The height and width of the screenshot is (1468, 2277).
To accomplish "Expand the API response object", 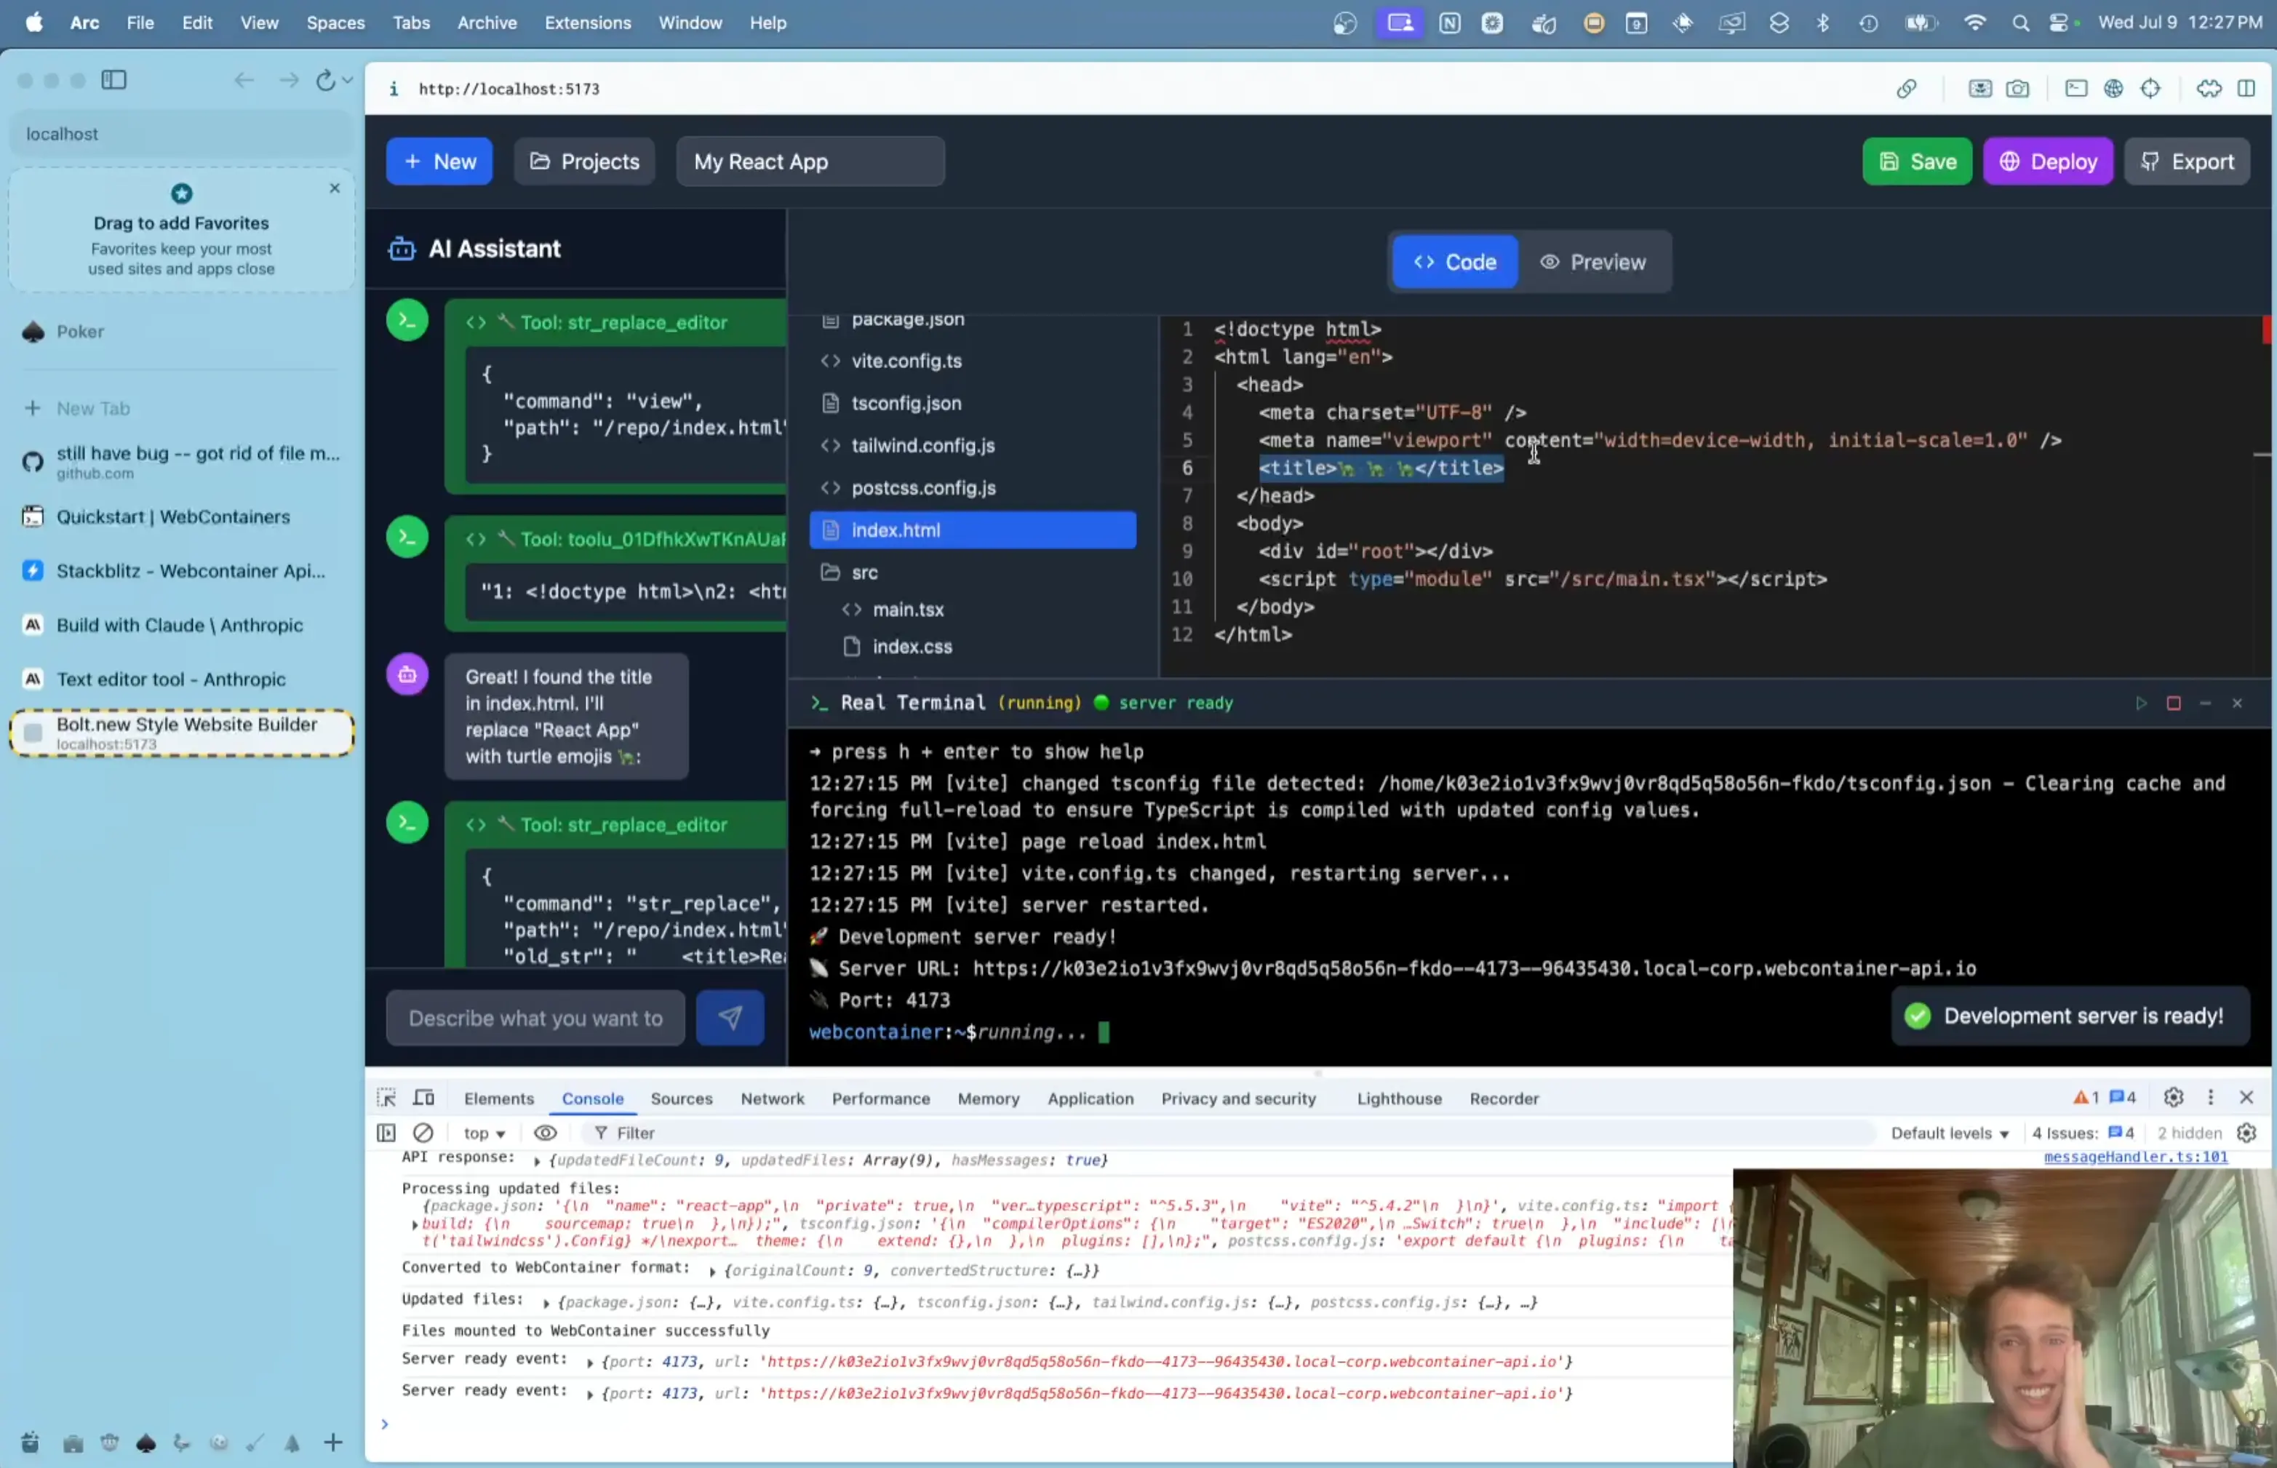I will tap(537, 1161).
